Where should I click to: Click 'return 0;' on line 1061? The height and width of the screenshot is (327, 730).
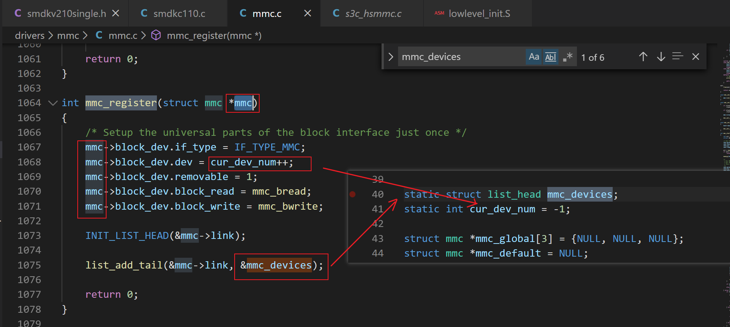(112, 59)
